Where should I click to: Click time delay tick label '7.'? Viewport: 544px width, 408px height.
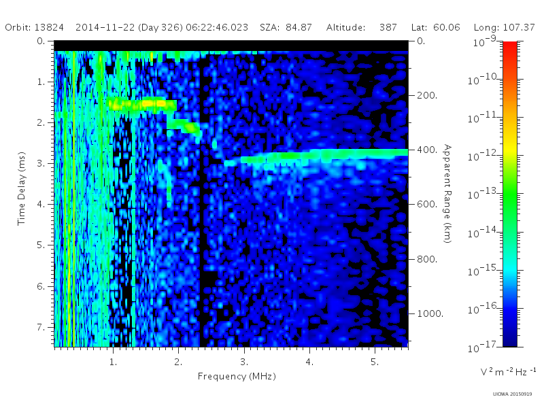41,327
